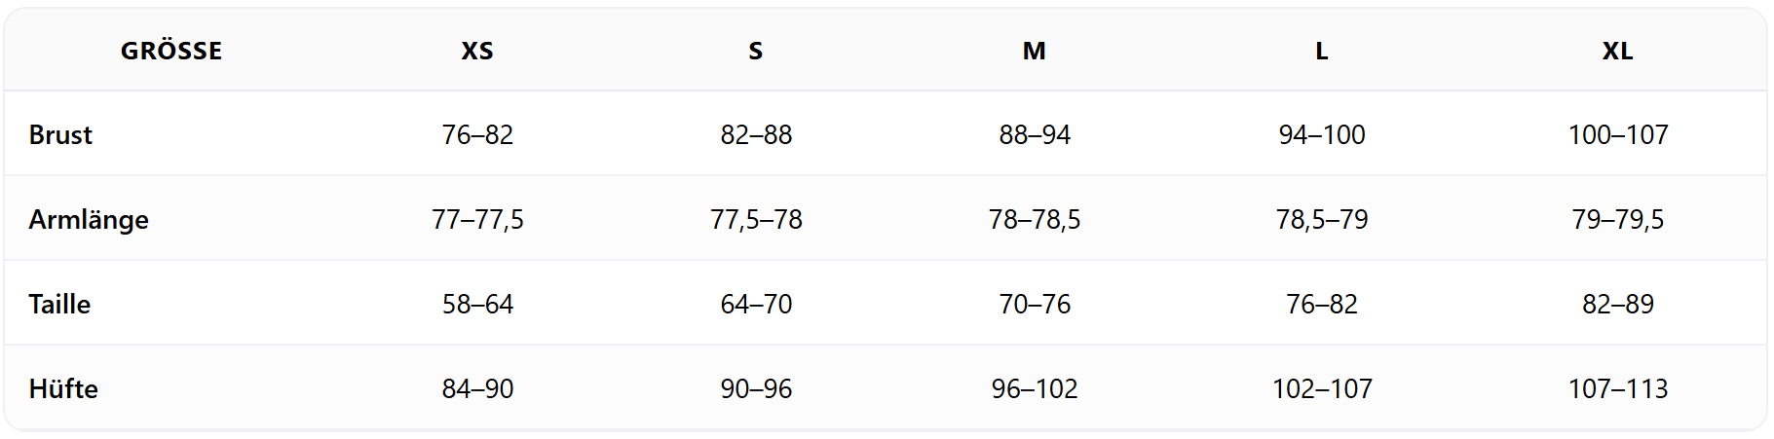Select the XL size column header
Image resolution: width=1774 pixels, height=439 pixels.
[1618, 51]
